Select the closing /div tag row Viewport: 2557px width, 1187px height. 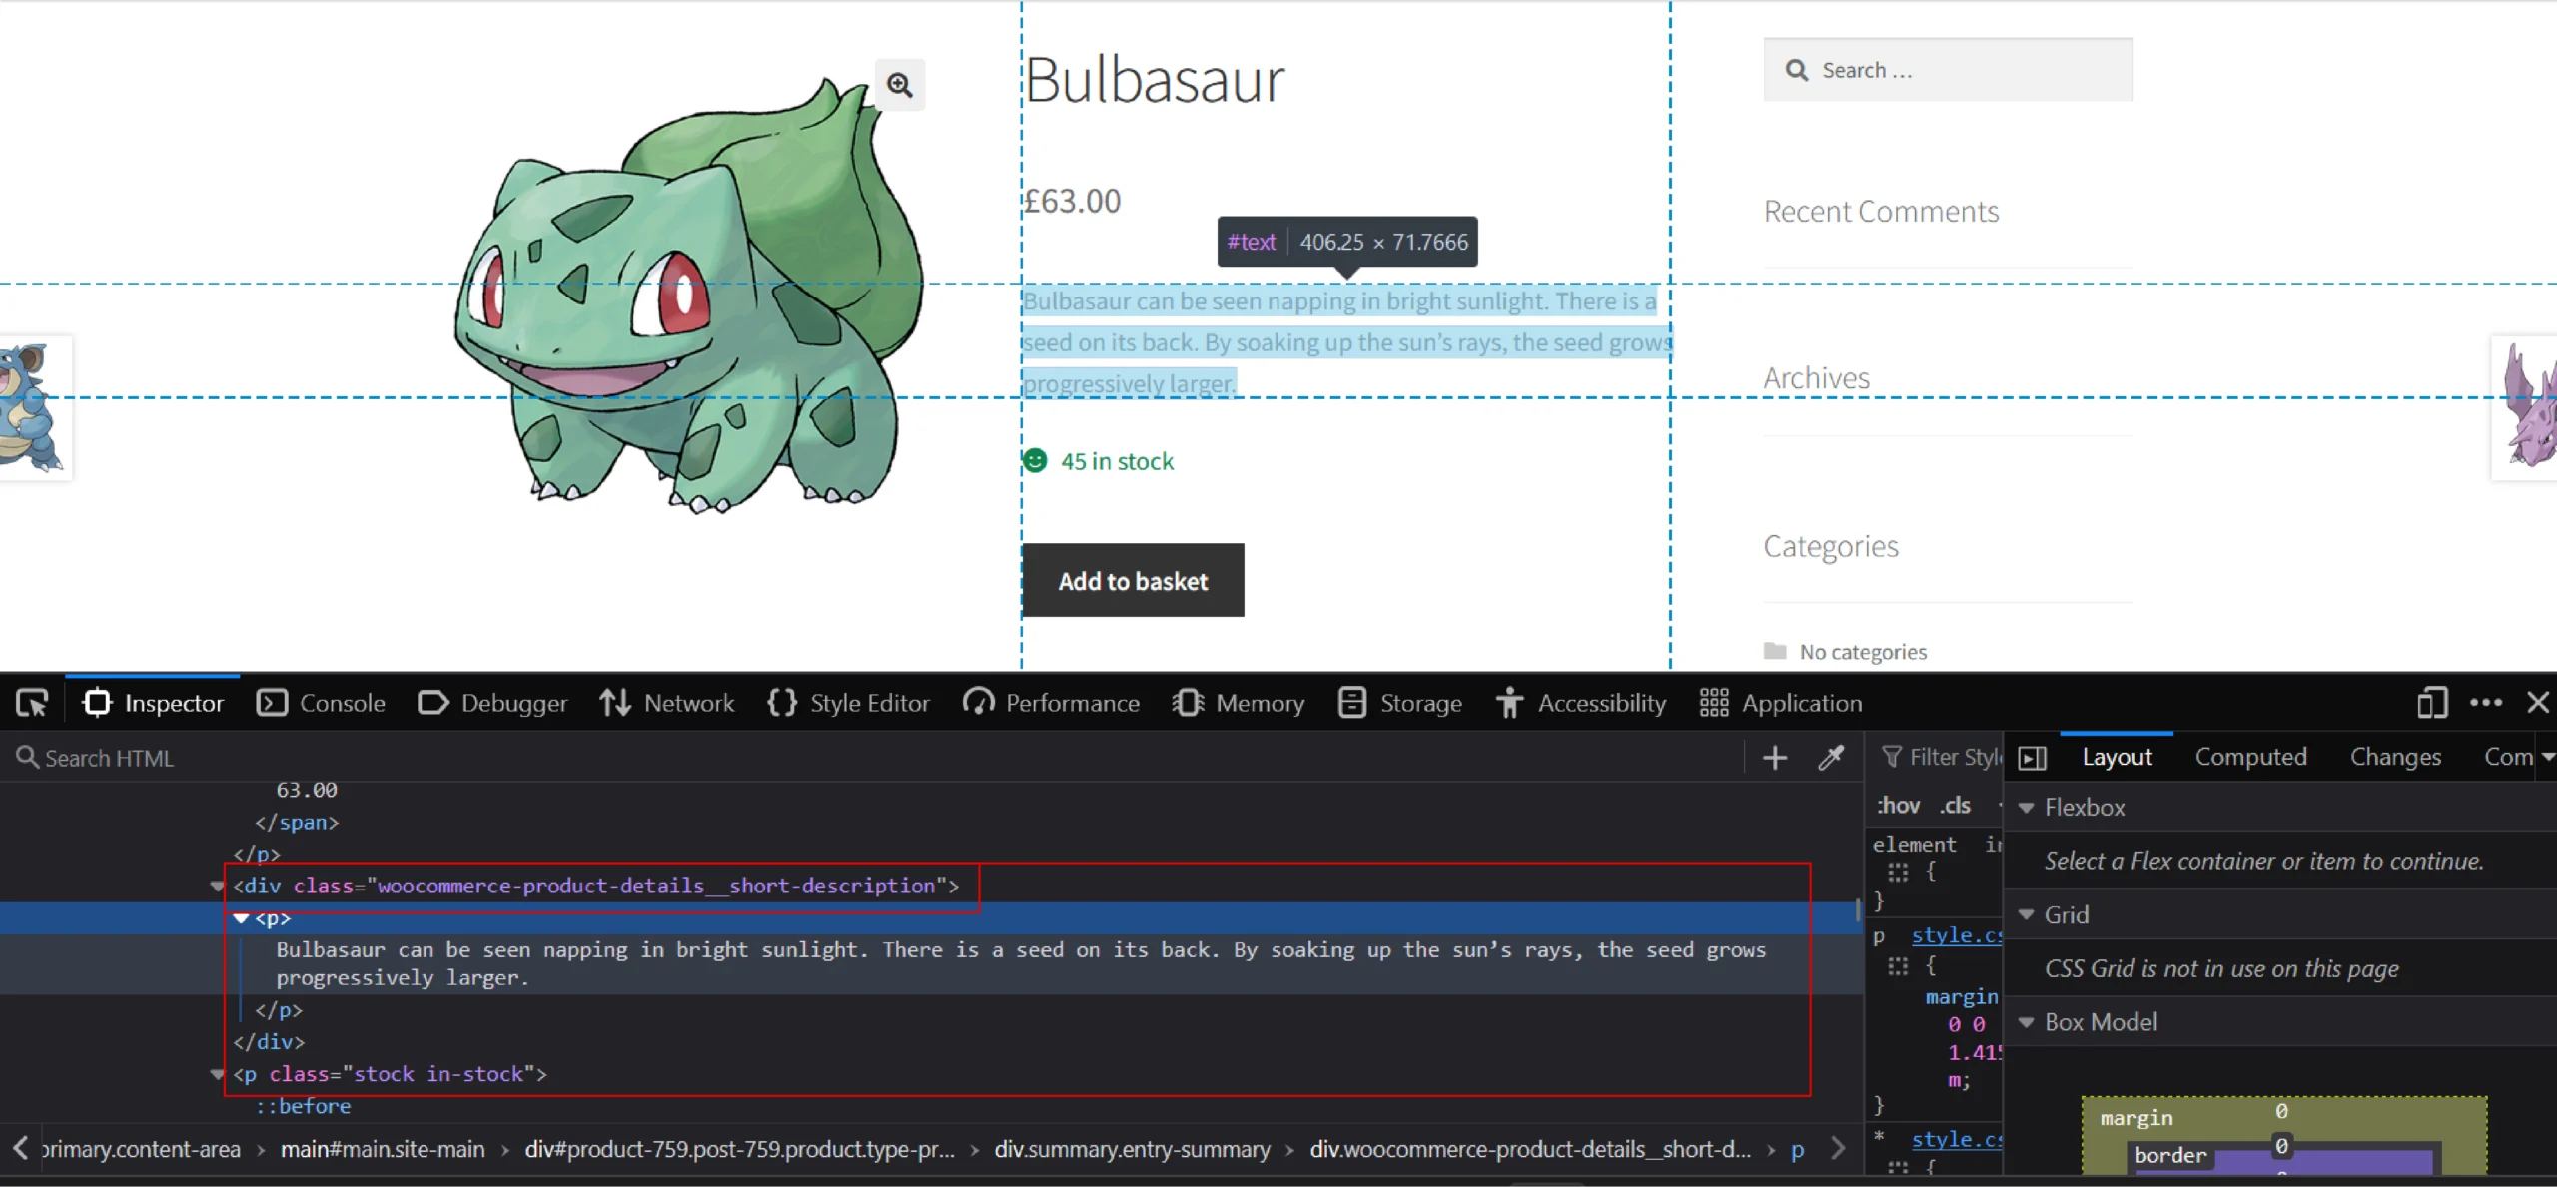click(x=269, y=1041)
